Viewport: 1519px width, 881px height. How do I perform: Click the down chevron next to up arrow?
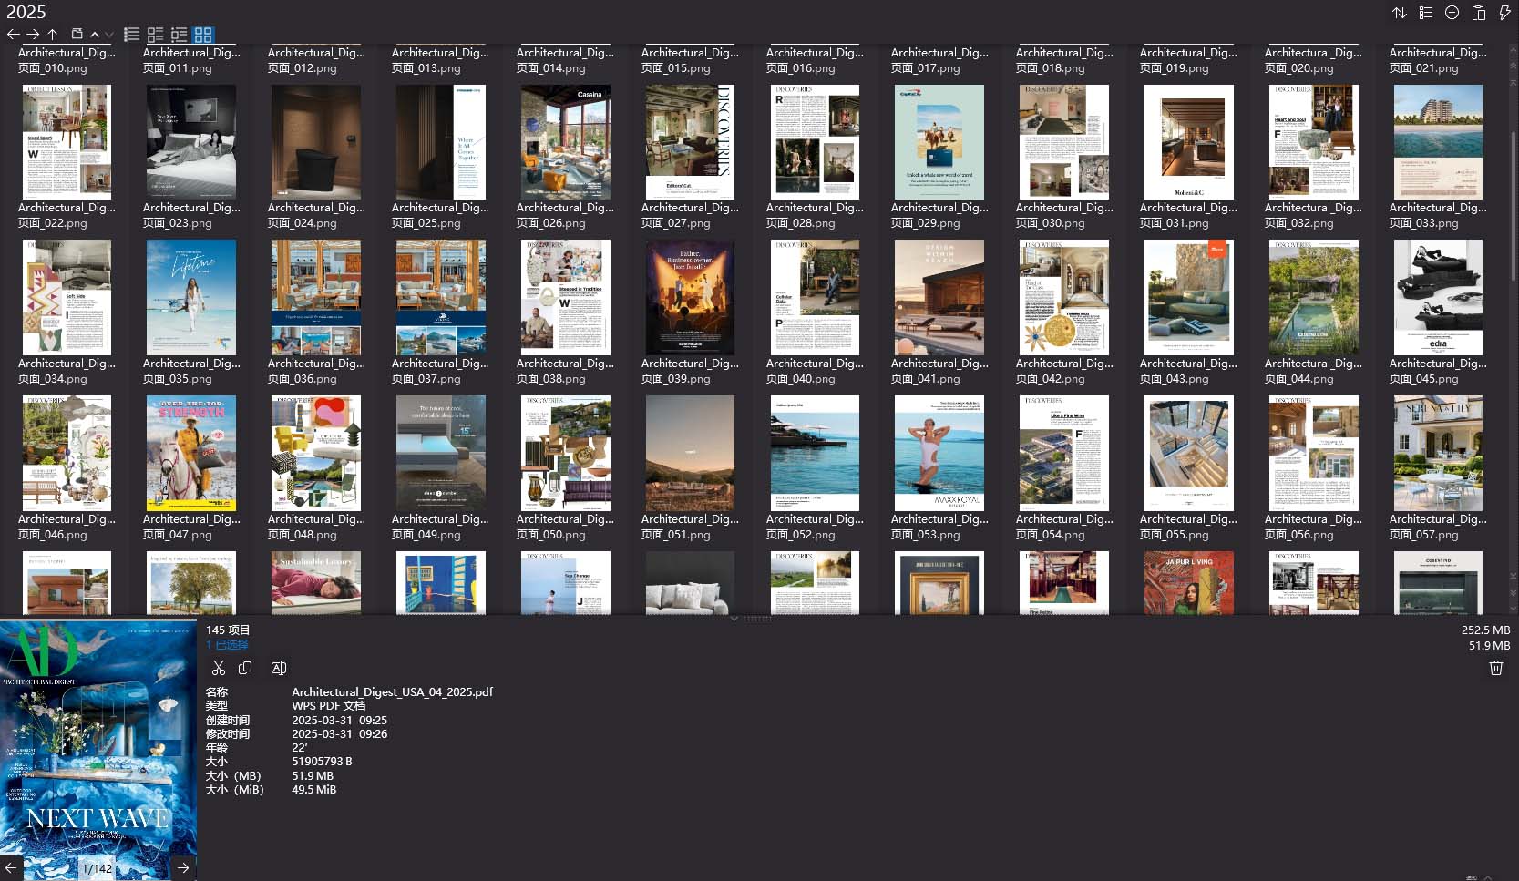point(109,34)
